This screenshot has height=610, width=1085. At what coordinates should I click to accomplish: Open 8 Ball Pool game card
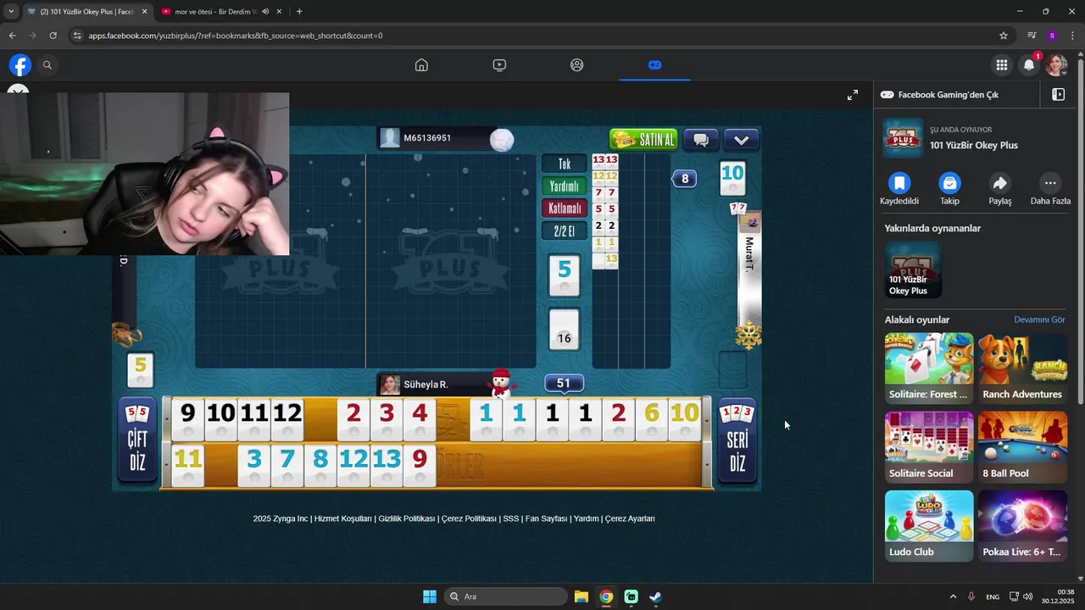point(1022,446)
